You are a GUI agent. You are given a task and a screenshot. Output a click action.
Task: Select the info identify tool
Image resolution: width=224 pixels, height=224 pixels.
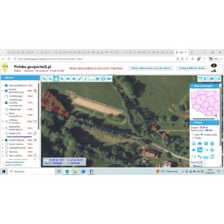[x=86, y=79]
